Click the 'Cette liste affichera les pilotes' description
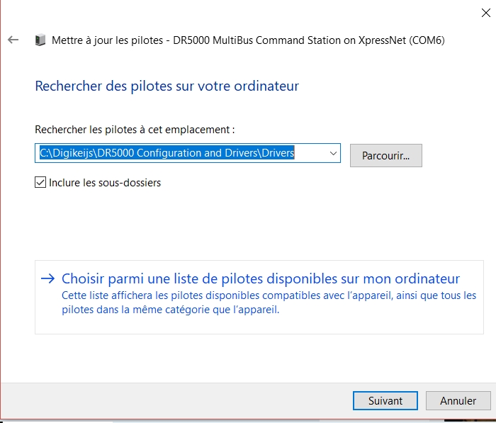The image size is (496, 423). (x=269, y=303)
